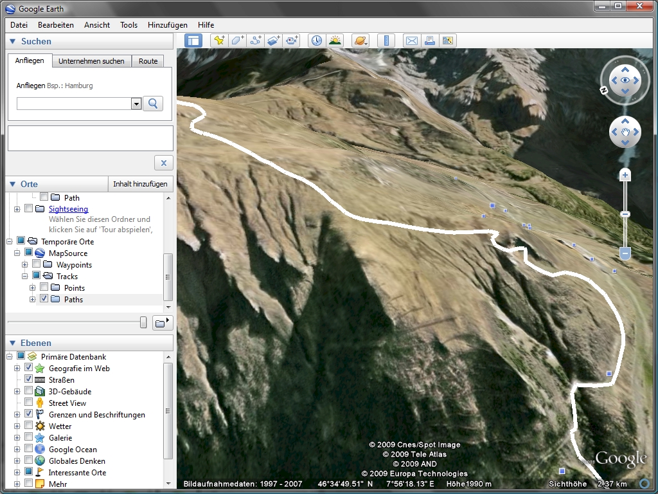
Task: Open the Tools menu
Action: pyautogui.click(x=129, y=25)
